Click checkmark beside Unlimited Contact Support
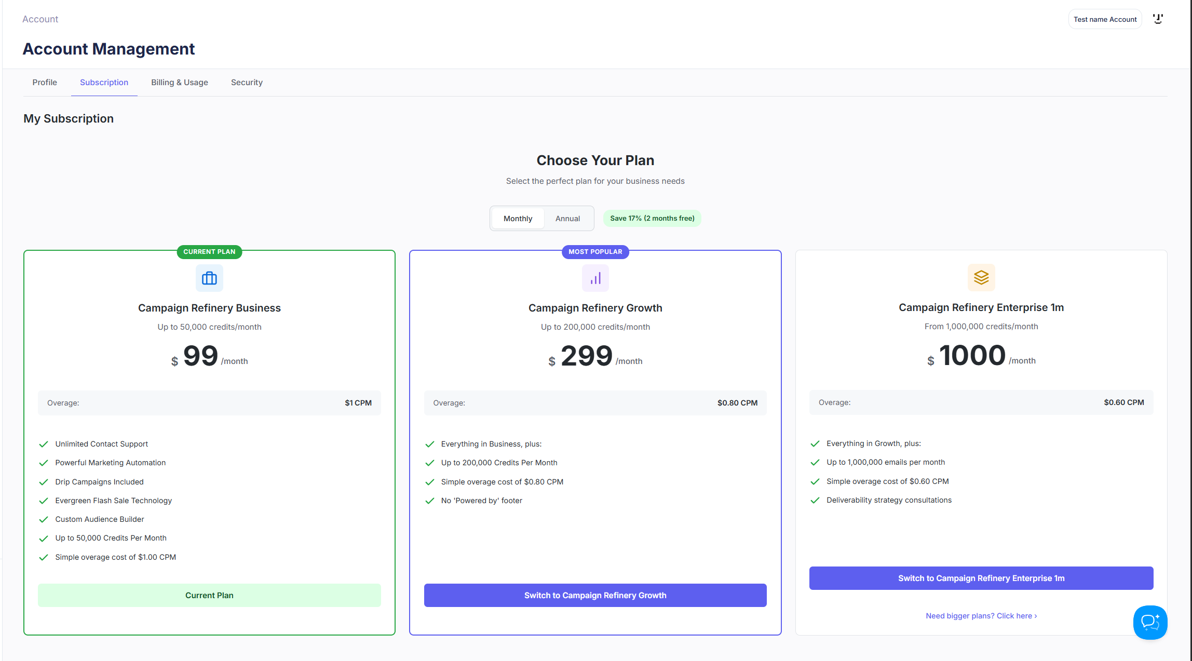 44,444
